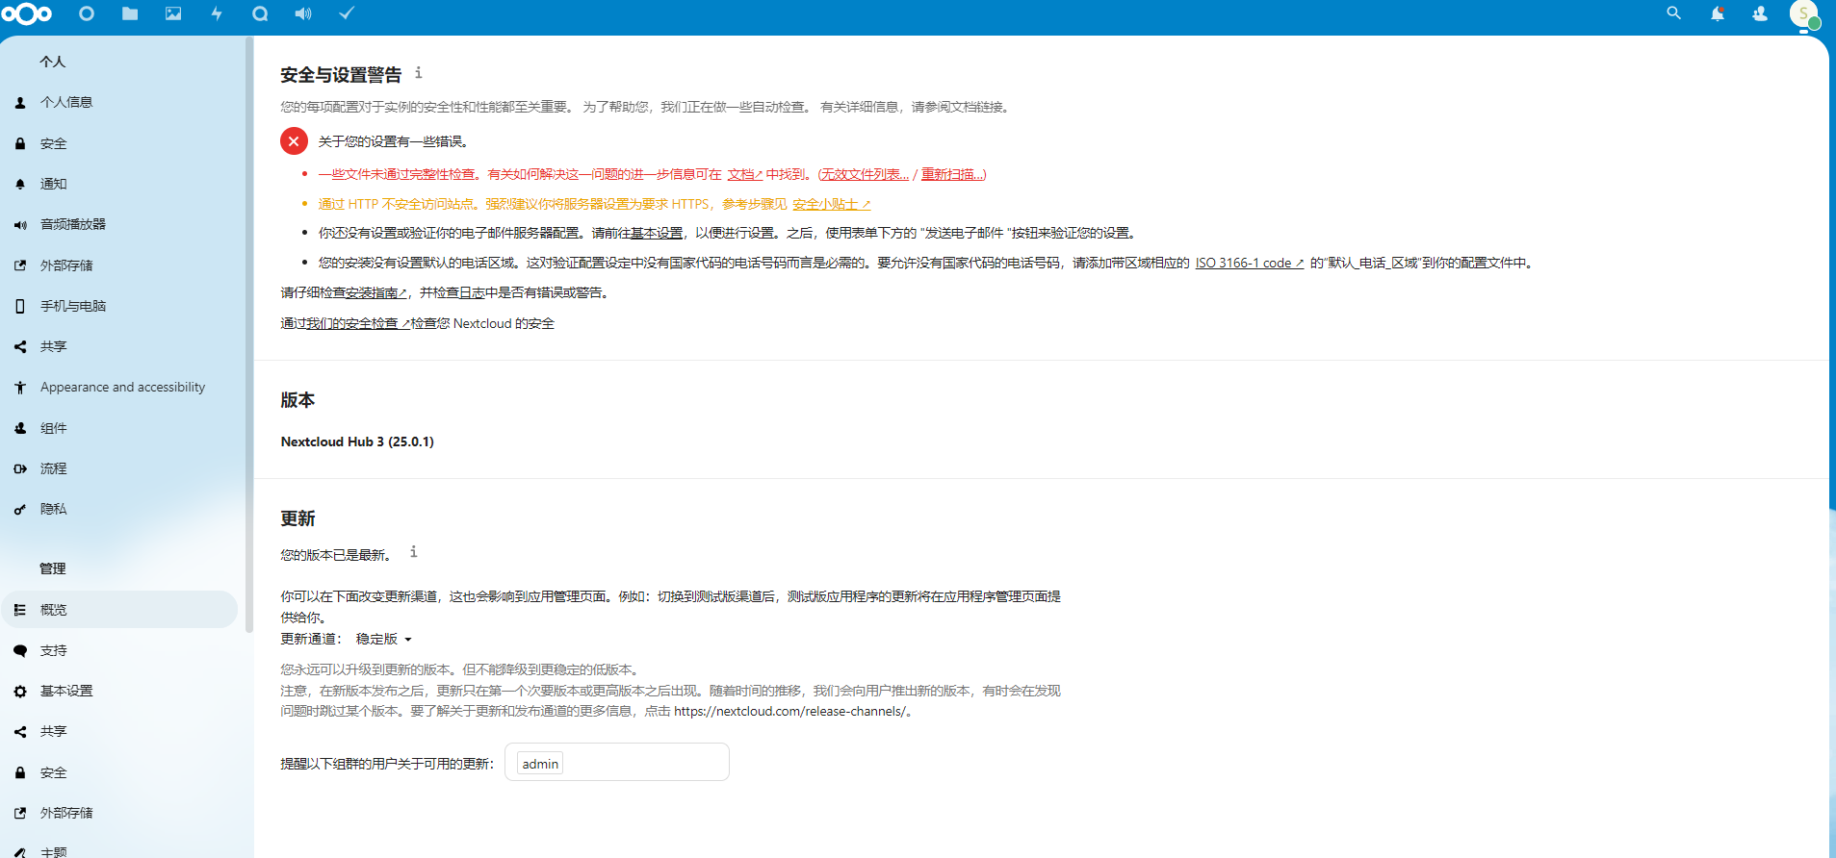Open the ISO 3166-1 code link

1249,263
